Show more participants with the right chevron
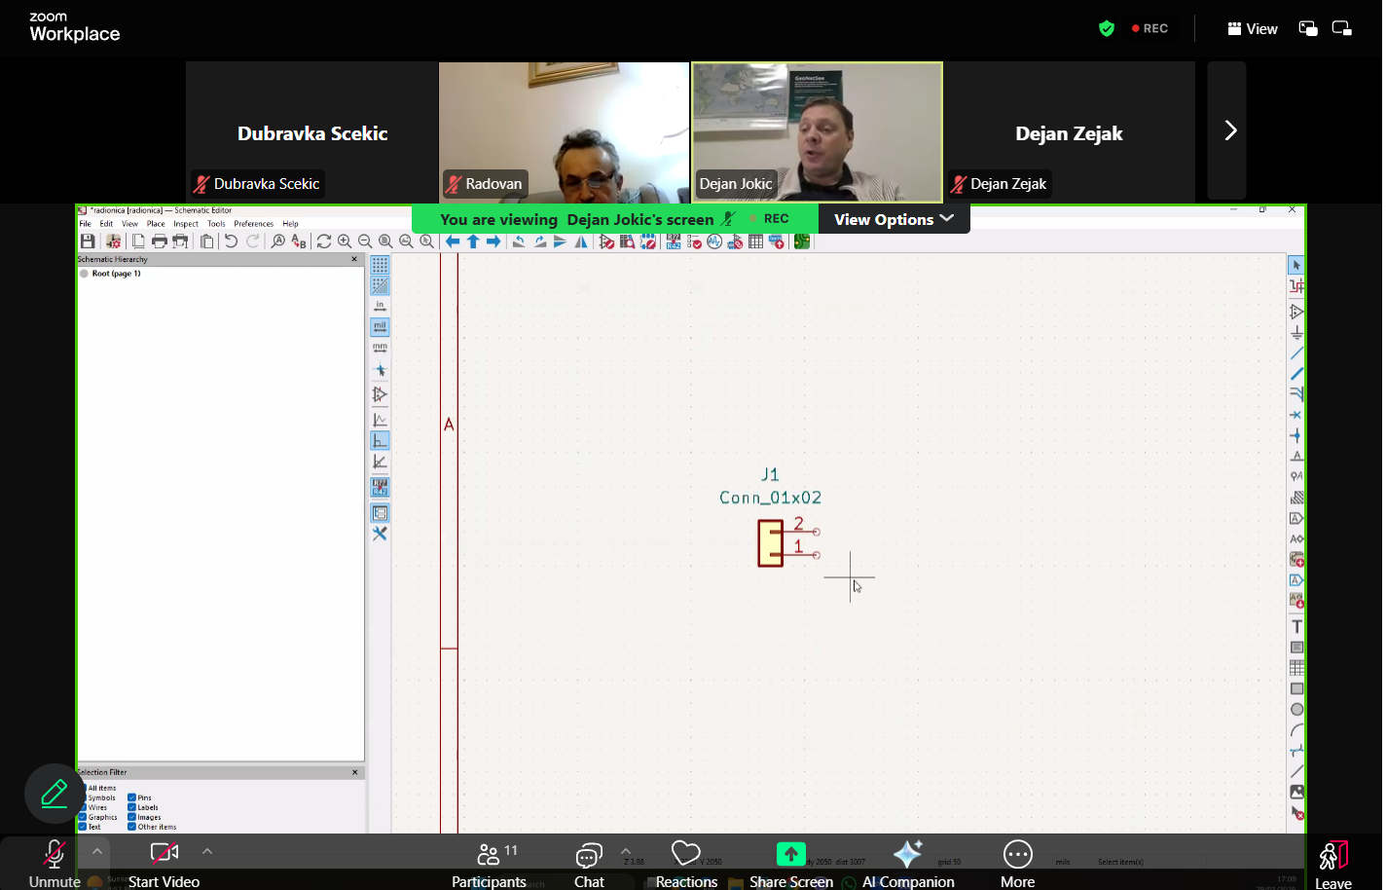This screenshot has height=890, width=1387. click(1229, 130)
